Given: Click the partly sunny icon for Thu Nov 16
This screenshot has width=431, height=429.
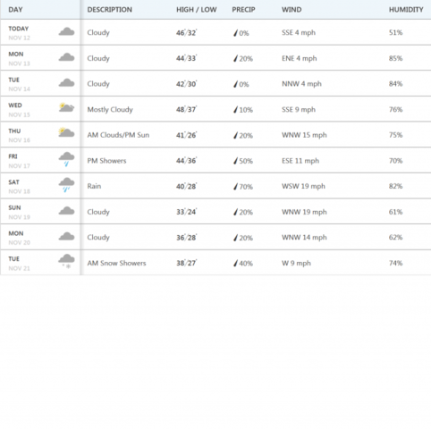Looking at the screenshot, I should coord(66,132).
